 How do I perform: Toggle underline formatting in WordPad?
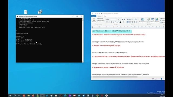pos(111,22)
